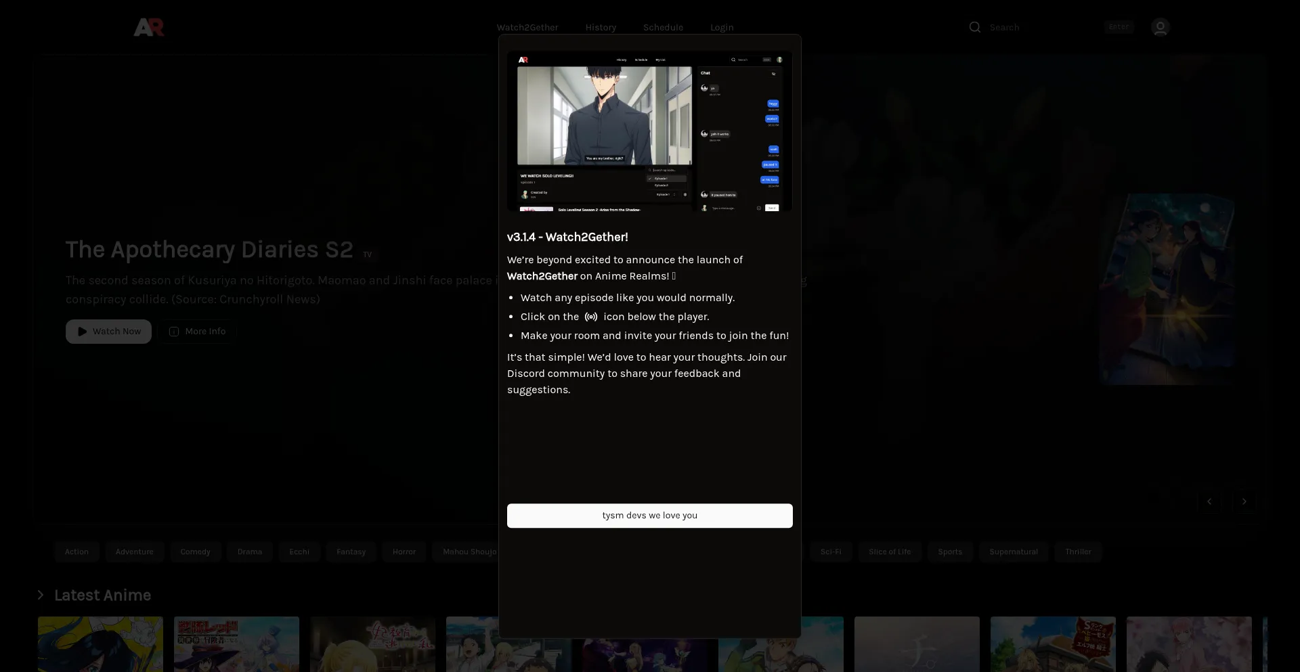Select the Adventure genre tag
This screenshot has width=1300, height=672.
pos(134,552)
